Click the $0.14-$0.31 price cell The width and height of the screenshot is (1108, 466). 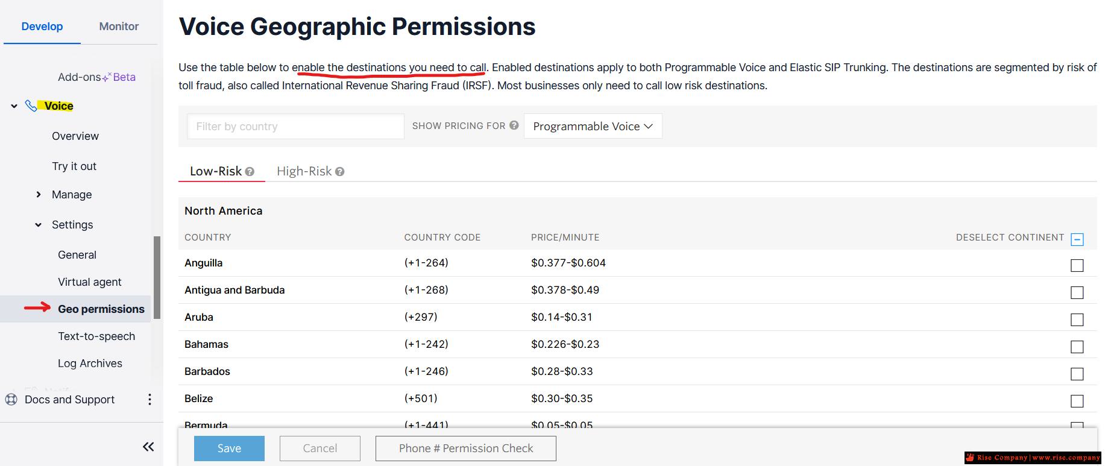[562, 317]
